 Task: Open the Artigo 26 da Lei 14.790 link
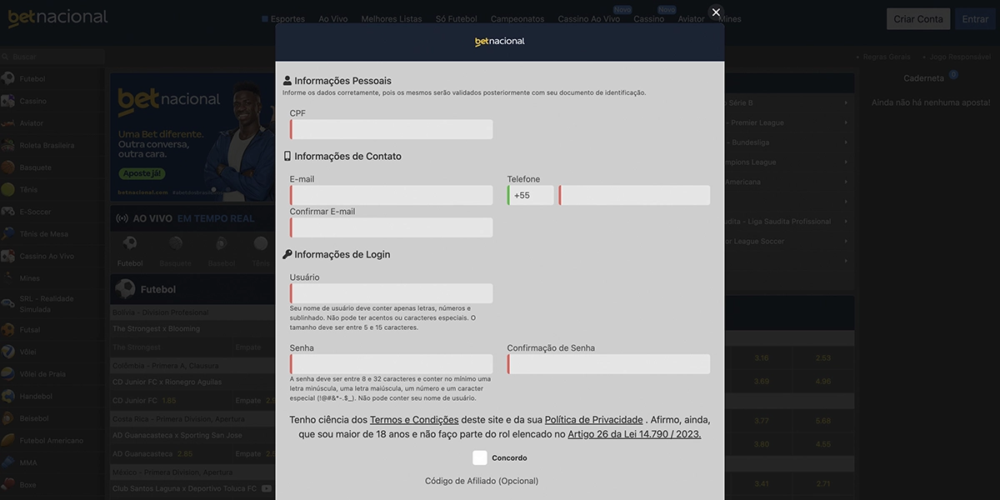click(634, 434)
